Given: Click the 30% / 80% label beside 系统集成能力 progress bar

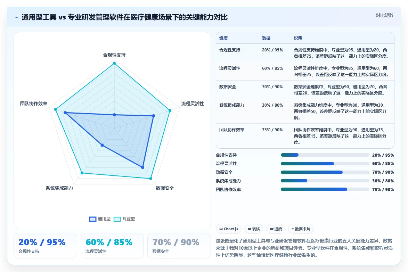Looking at the screenshot, I should pos(383,181).
